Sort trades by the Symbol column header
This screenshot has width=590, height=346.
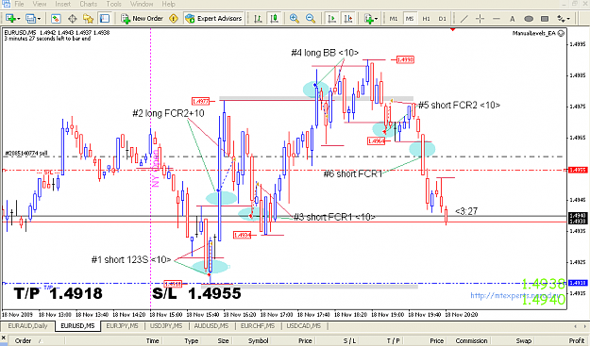(x=258, y=340)
